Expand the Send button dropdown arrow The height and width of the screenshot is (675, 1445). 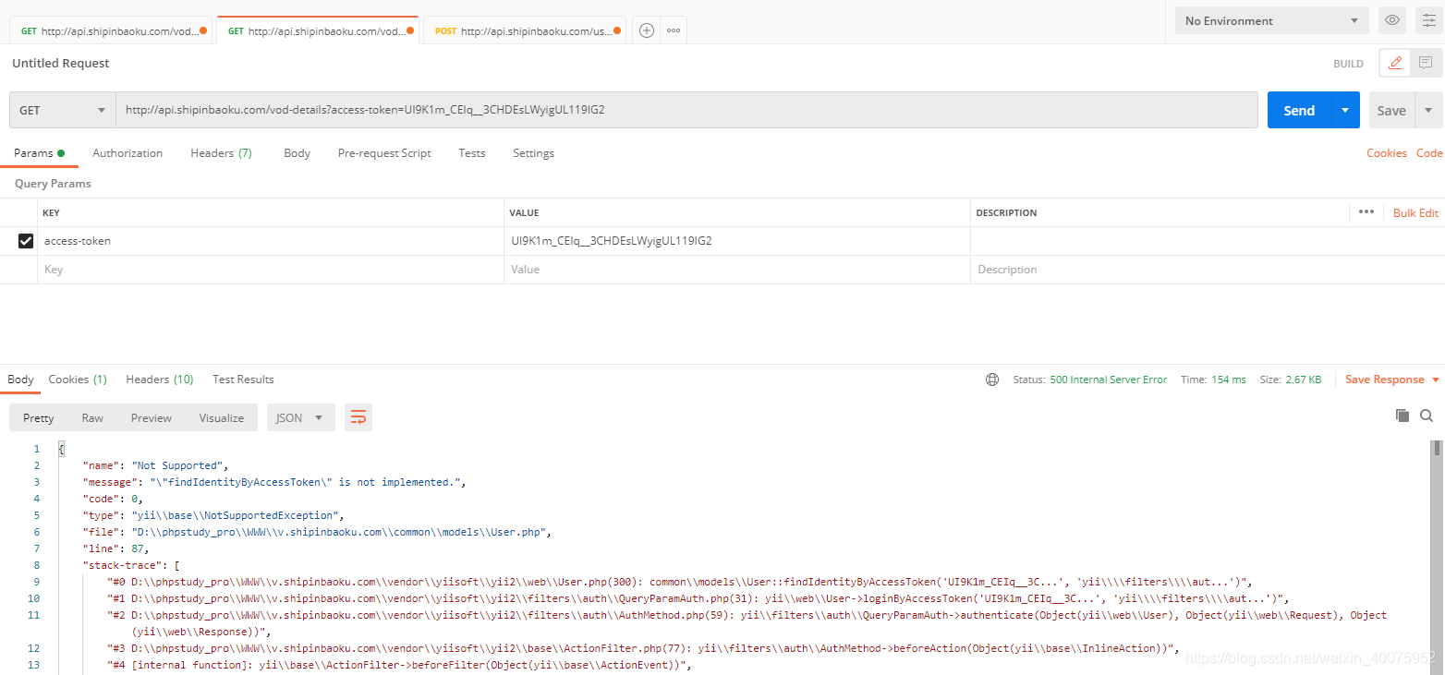1345,110
